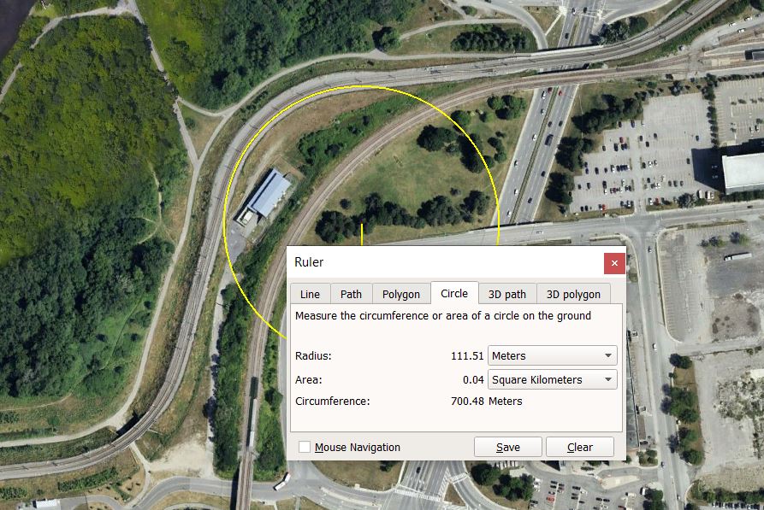Click the blue-roofed building beside the tracks
Image resolution: width=764 pixels, height=510 pixels.
click(266, 195)
